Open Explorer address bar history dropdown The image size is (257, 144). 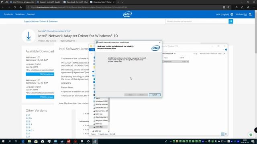tap(194, 54)
